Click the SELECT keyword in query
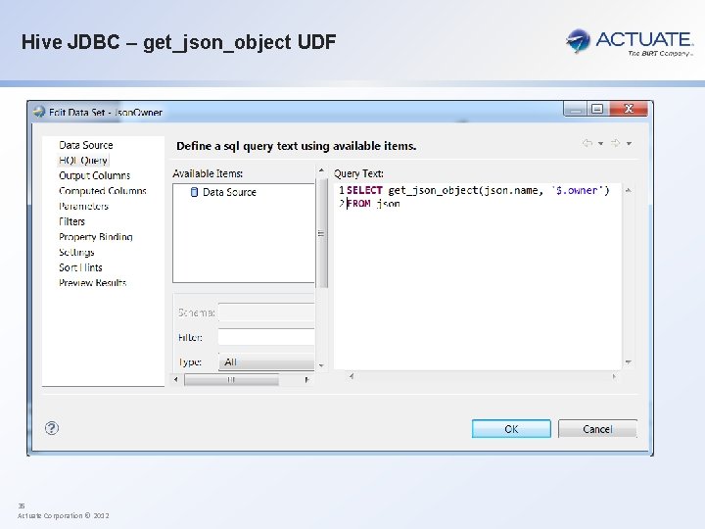 coord(364,190)
